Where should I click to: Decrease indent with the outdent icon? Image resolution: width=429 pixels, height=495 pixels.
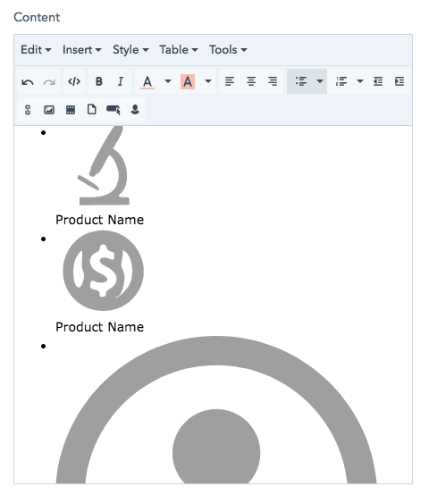point(378,81)
